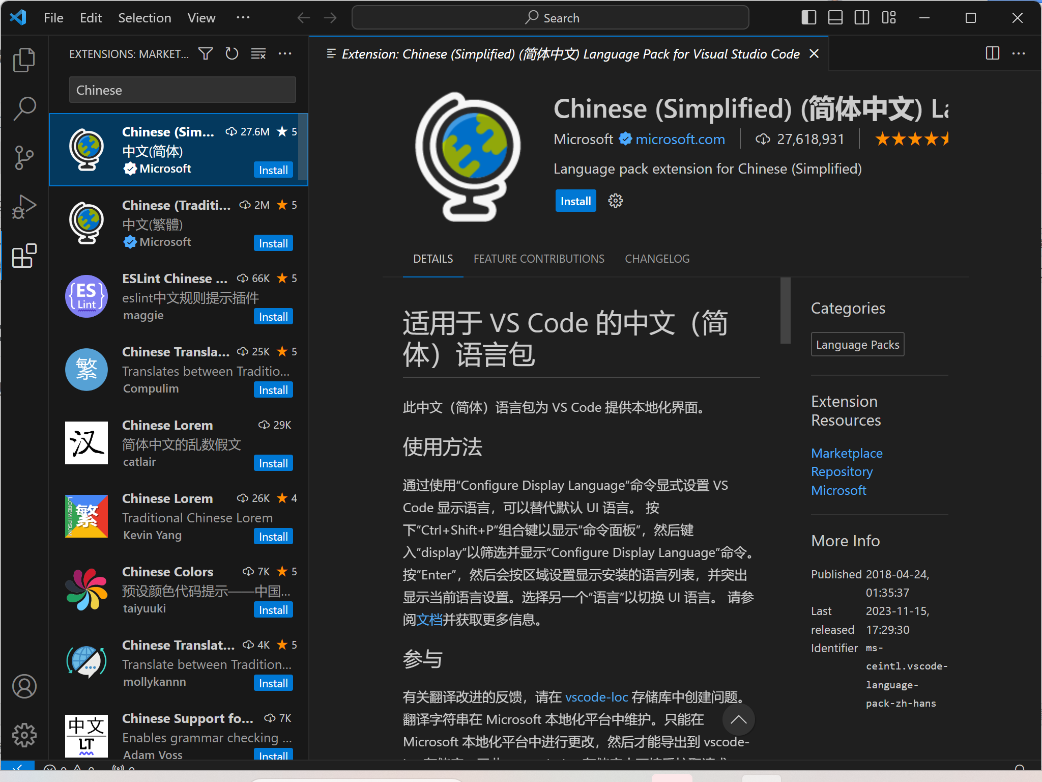Open the Selection menu
The height and width of the screenshot is (782, 1042).
click(x=144, y=18)
